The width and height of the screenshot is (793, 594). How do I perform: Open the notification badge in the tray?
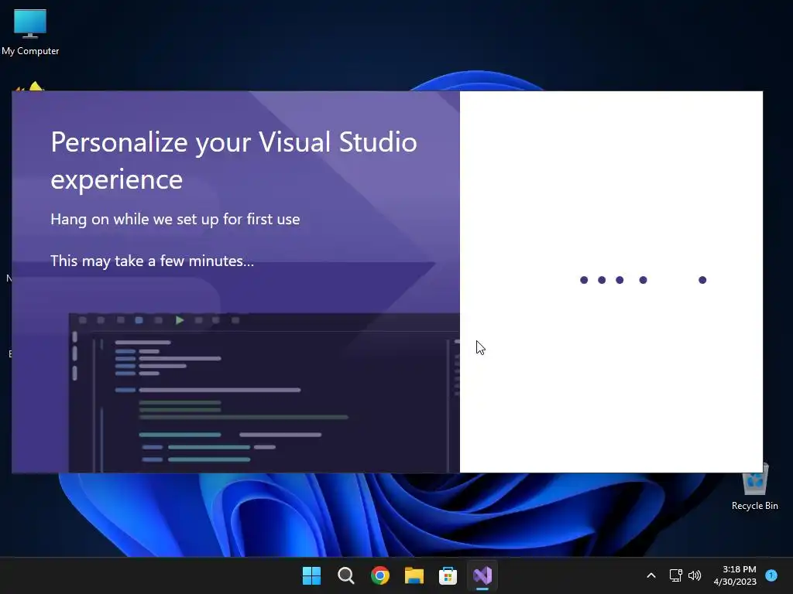(771, 575)
